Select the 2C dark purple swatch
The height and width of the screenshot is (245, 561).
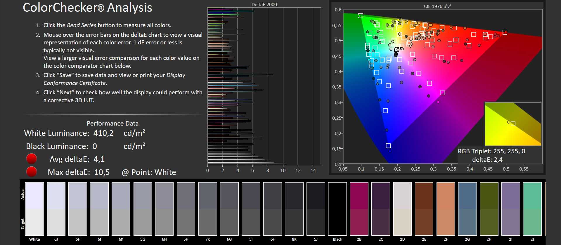pyautogui.click(x=381, y=209)
